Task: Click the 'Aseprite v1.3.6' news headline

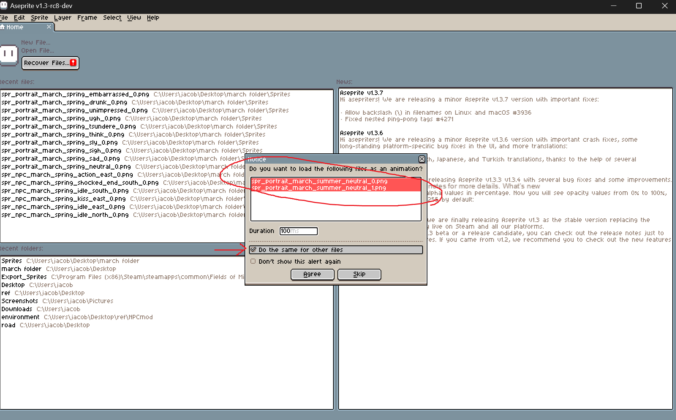Action: pyautogui.click(x=362, y=133)
